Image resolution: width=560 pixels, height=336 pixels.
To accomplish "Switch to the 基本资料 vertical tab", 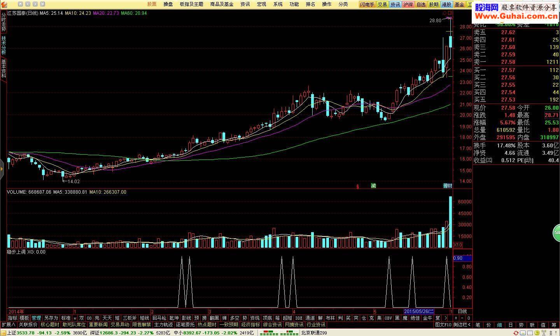I will pyautogui.click(x=3, y=69).
